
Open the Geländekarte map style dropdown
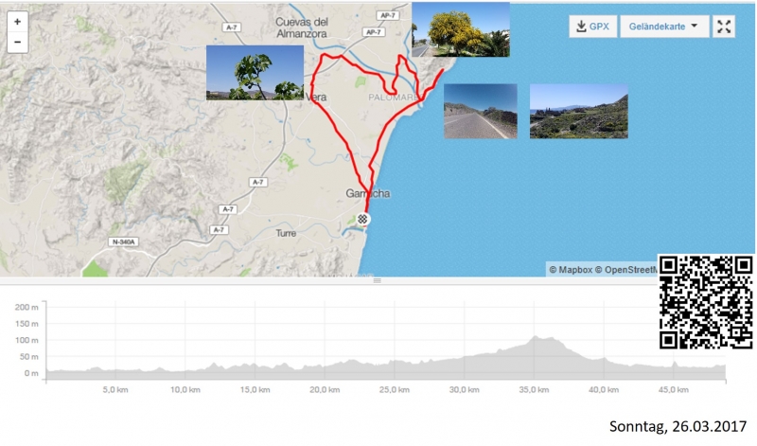point(663,27)
